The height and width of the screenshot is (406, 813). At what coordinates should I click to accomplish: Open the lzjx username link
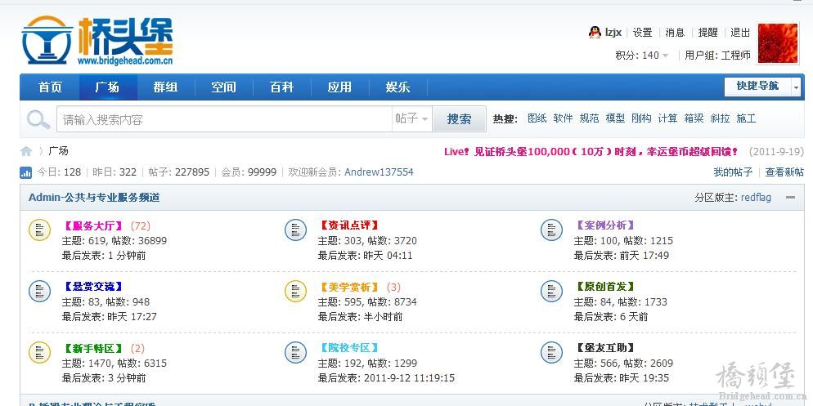613,33
